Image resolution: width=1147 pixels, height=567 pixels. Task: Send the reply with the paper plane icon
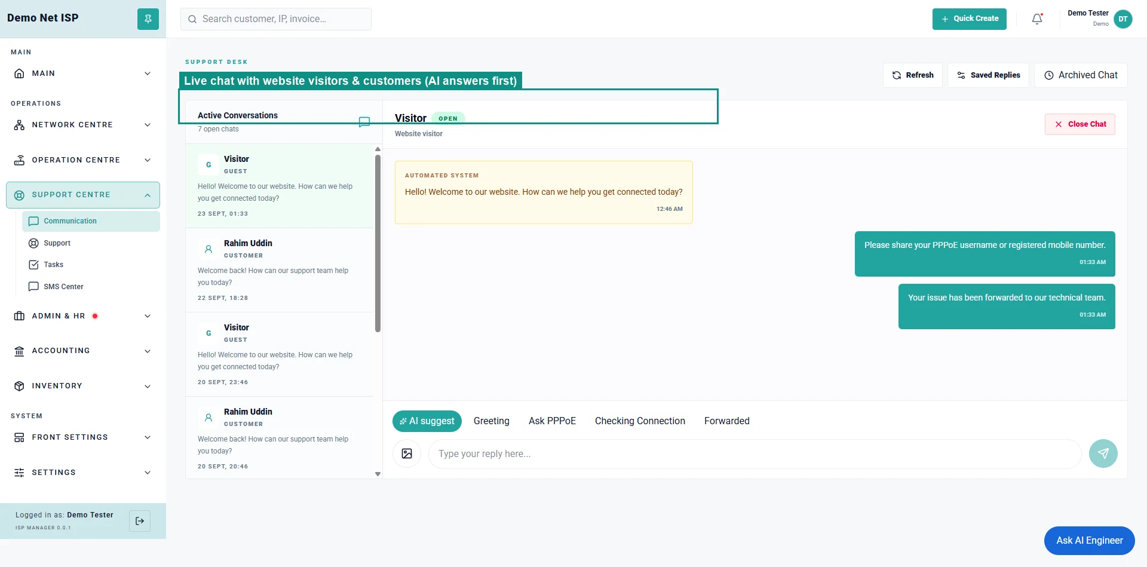1103,453
